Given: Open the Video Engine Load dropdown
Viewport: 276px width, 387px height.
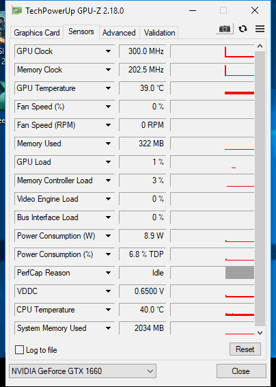Looking at the screenshot, I should (x=108, y=199).
